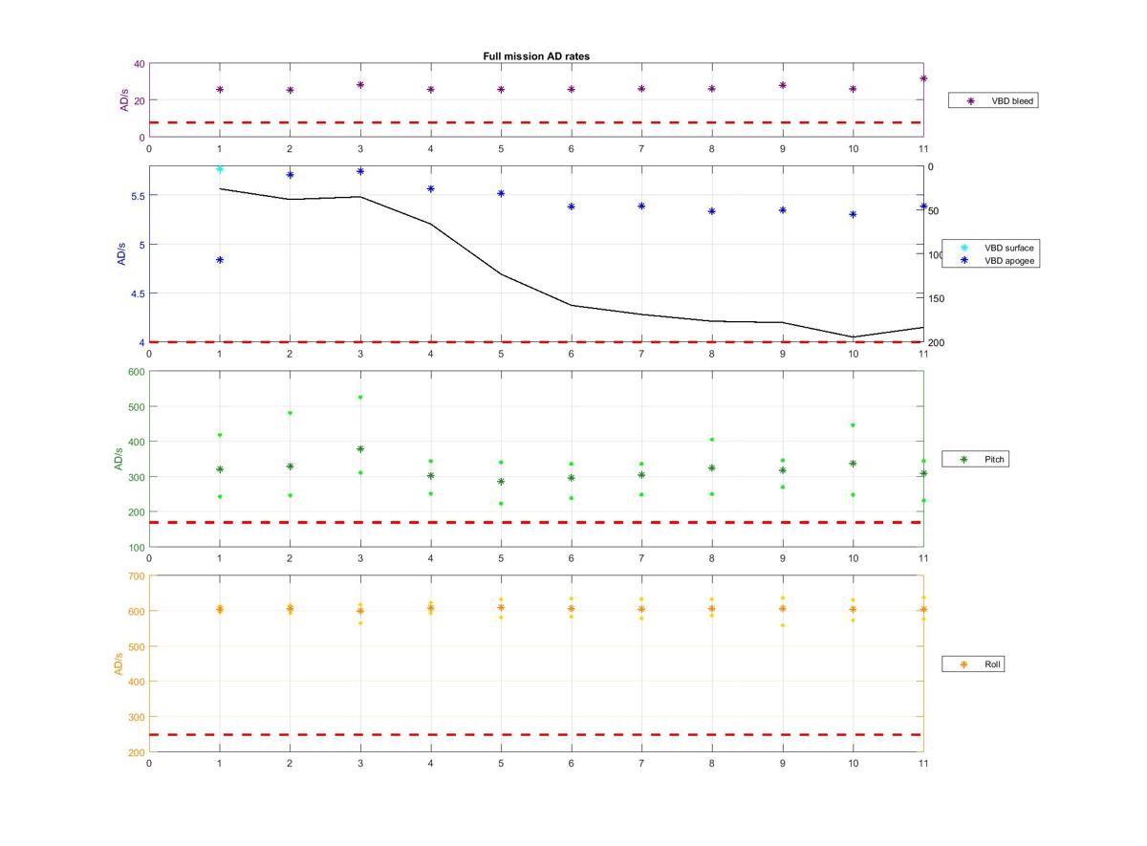Click the '200' tick on right-hand axis
This screenshot has width=1147, height=846.
tap(935, 343)
